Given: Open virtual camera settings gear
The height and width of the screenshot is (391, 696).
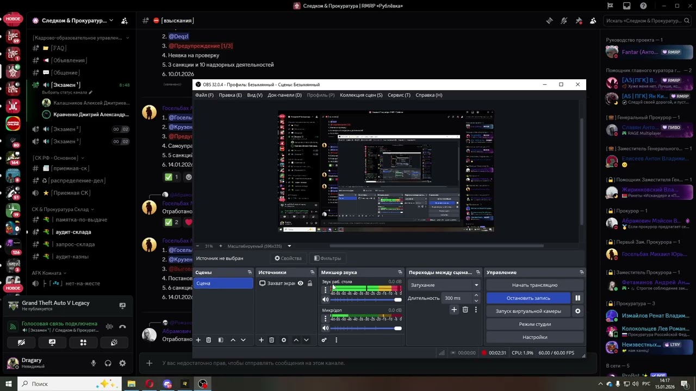Looking at the screenshot, I should pos(577,311).
